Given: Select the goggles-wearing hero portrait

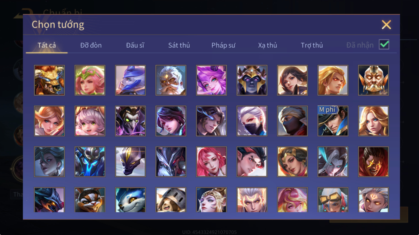Looking at the screenshot, I should pos(333,200).
